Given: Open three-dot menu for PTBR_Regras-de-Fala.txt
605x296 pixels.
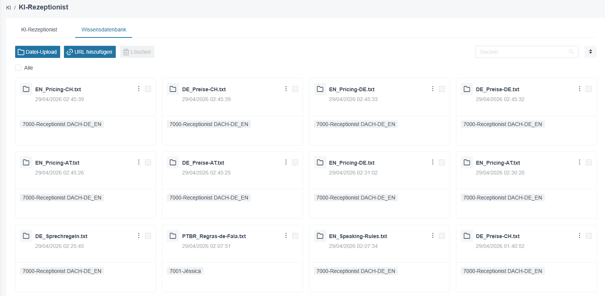Looking at the screenshot, I should click(286, 235).
